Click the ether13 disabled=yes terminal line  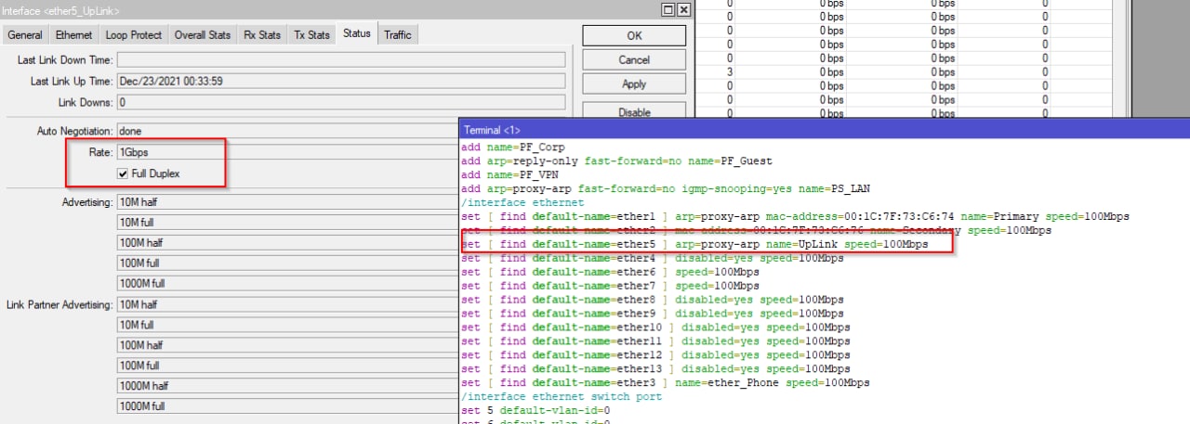(655, 369)
